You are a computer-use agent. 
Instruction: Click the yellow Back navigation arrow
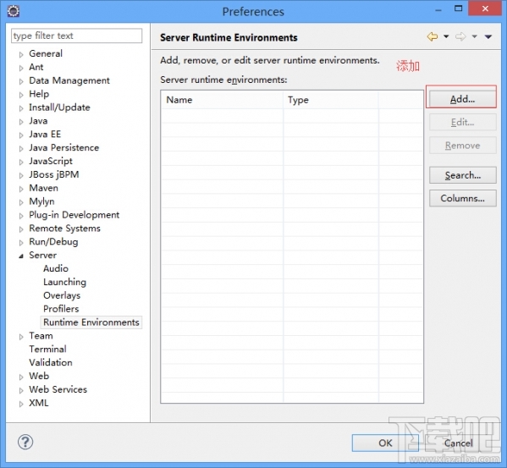433,37
